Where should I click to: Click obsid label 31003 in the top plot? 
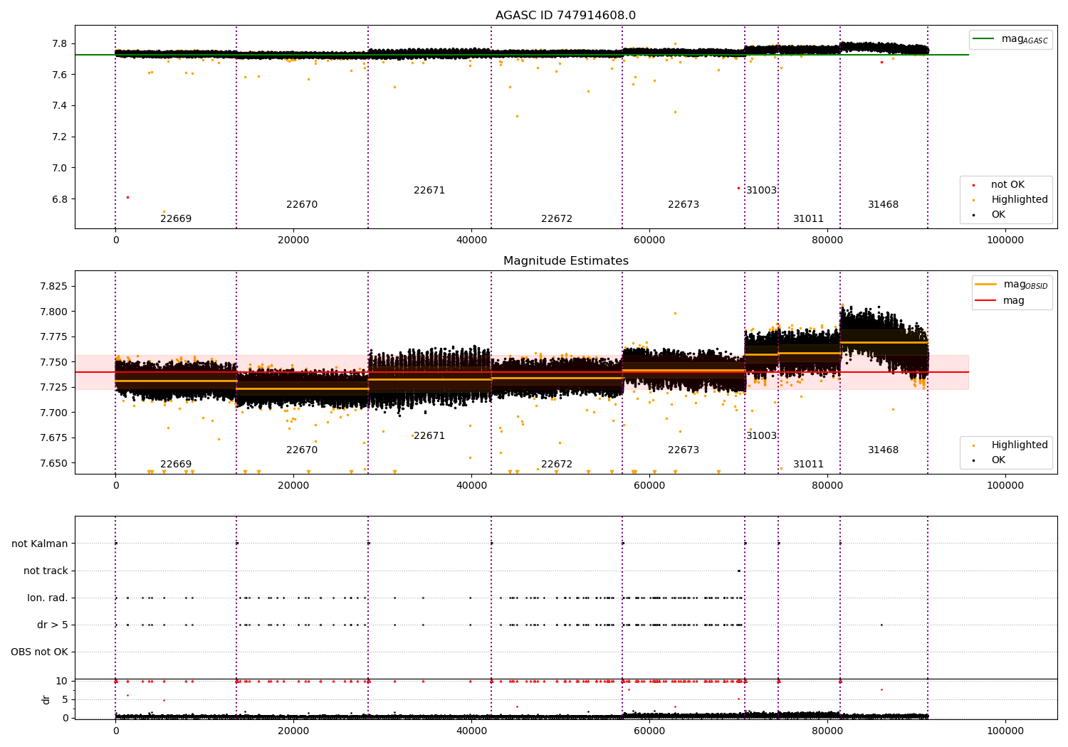click(x=762, y=191)
